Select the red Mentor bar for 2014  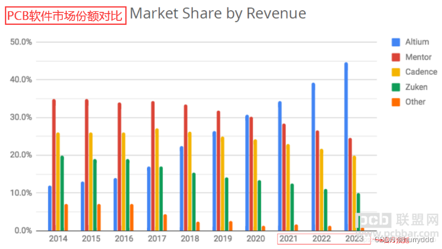[54, 165]
